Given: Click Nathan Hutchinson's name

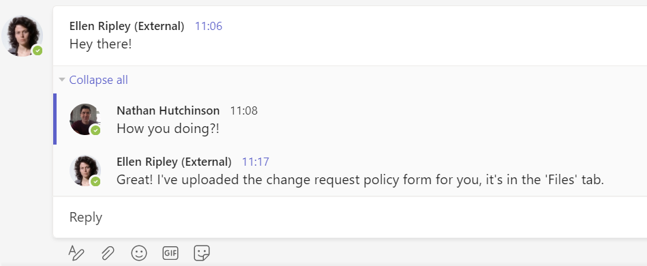Looking at the screenshot, I should pyautogui.click(x=168, y=110).
